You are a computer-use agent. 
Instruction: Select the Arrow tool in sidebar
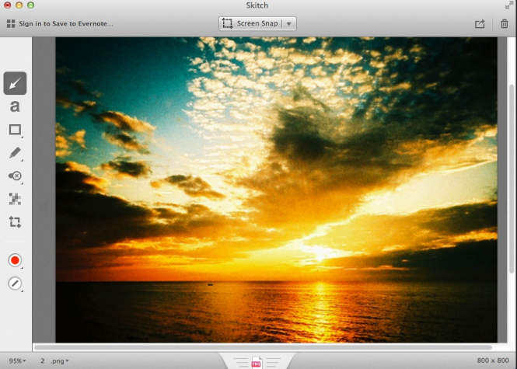15,84
